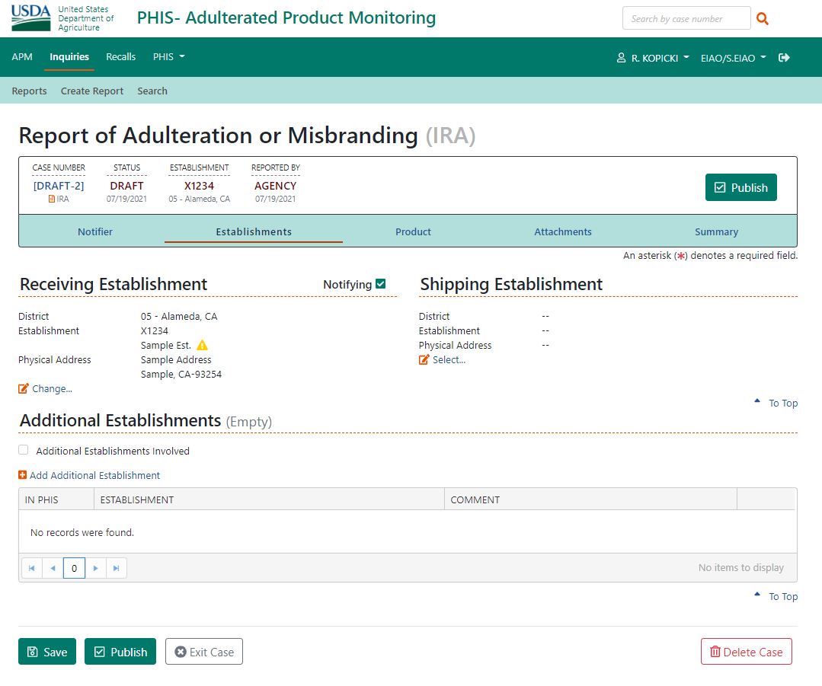Click the Change... link for Receiving Establishment
This screenshot has width=822, height=686.
(52, 389)
